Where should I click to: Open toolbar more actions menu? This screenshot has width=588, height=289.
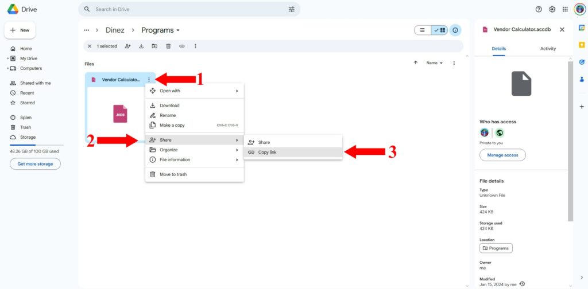tap(195, 46)
